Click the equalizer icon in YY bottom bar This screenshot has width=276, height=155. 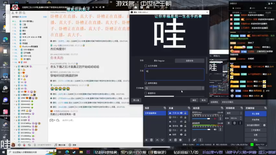point(29,145)
